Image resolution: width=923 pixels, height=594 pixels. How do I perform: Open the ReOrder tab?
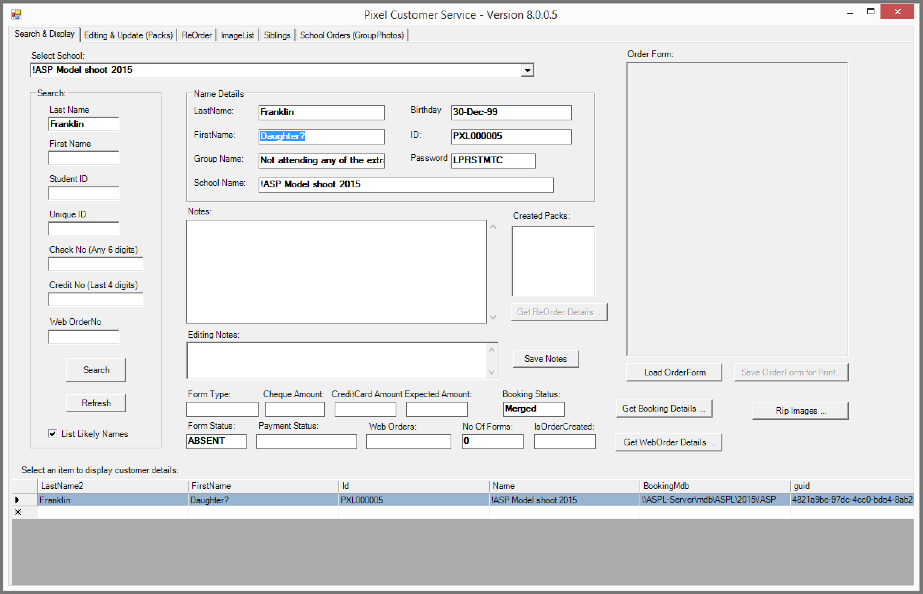coord(196,35)
